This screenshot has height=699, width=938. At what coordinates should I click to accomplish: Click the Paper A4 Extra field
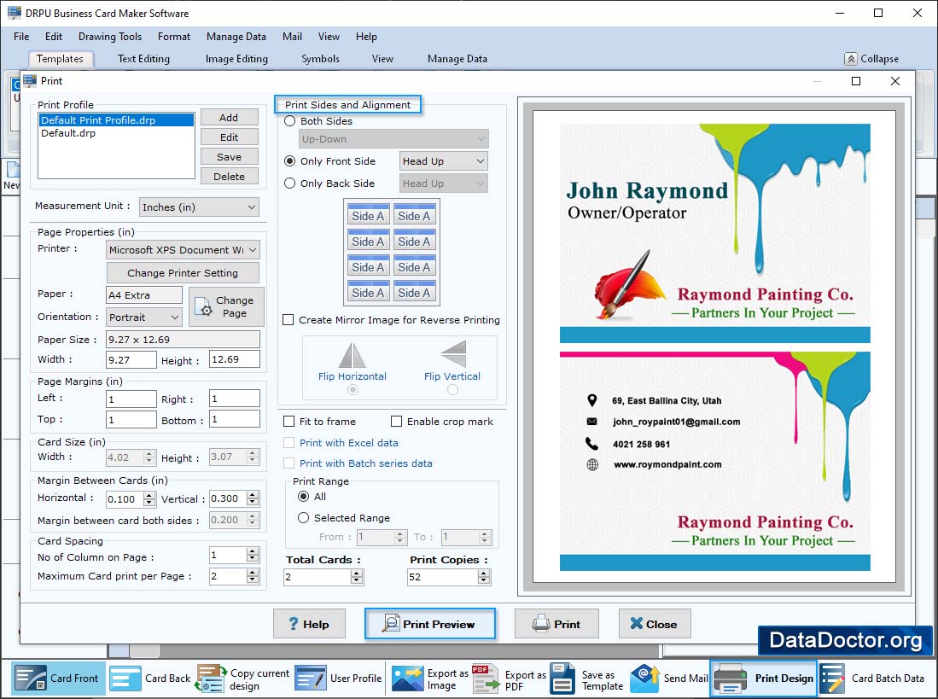(x=144, y=294)
